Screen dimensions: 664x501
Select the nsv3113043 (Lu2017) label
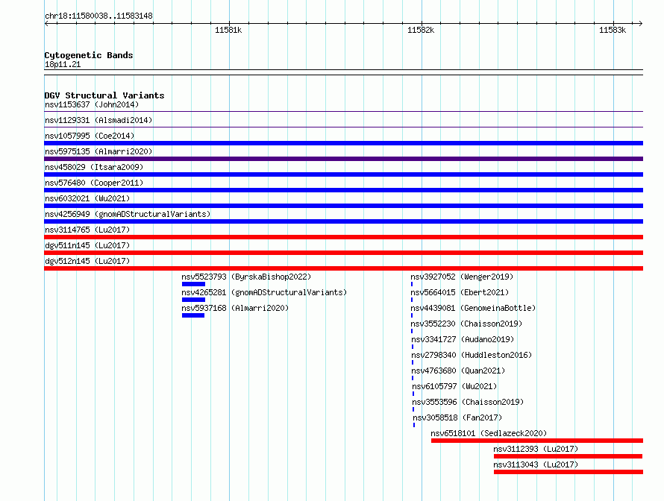(536, 464)
